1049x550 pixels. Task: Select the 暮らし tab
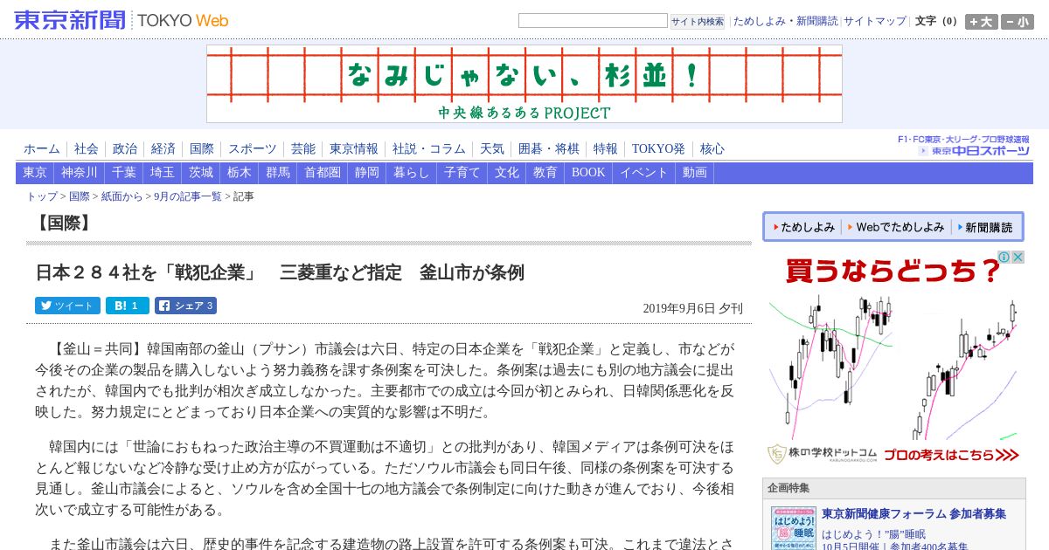tap(412, 173)
